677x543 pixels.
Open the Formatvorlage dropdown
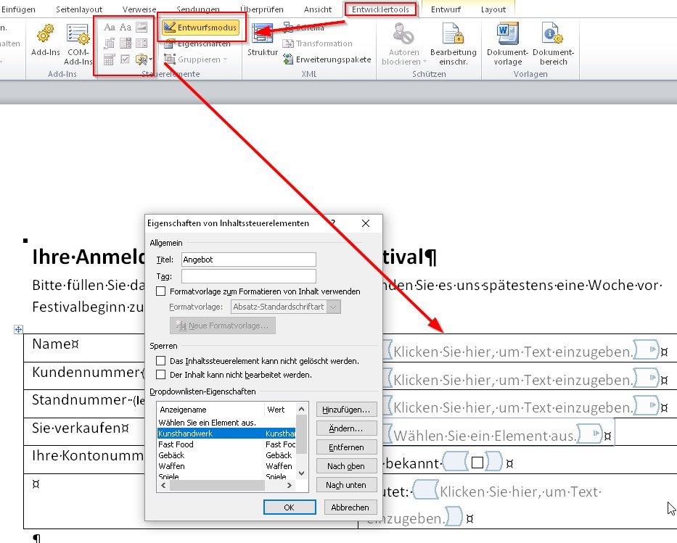tap(332, 306)
